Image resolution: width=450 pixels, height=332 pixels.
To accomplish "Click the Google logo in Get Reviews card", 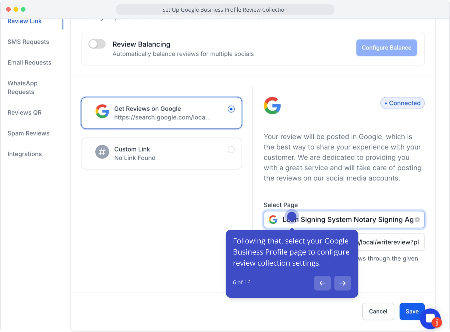I will click(x=102, y=111).
